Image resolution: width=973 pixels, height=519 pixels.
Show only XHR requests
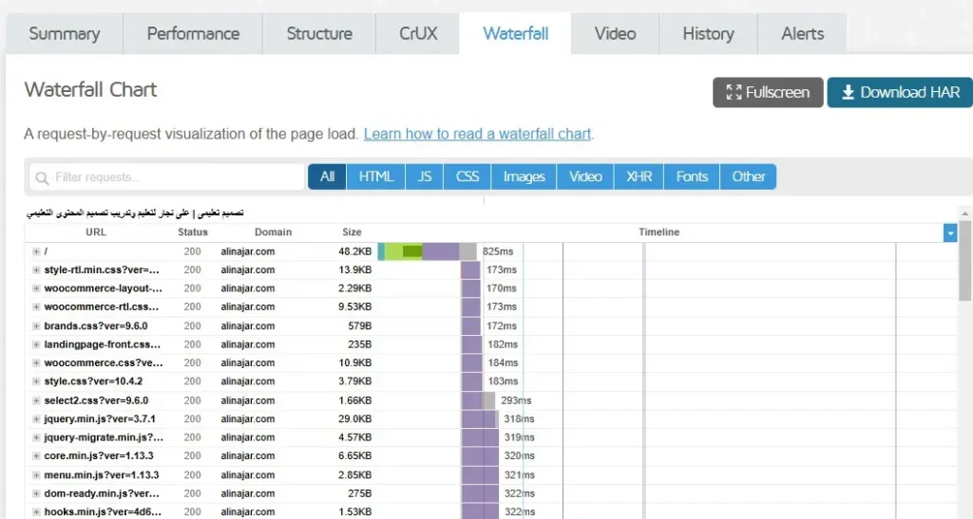click(639, 176)
